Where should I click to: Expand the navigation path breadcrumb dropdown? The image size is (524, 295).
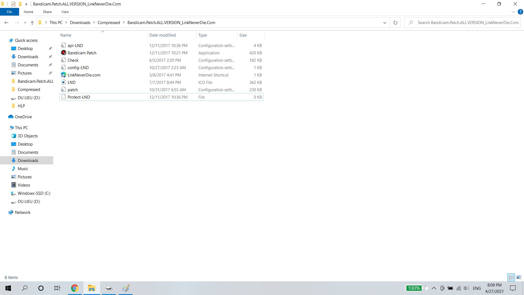click(x=384, y=22)
